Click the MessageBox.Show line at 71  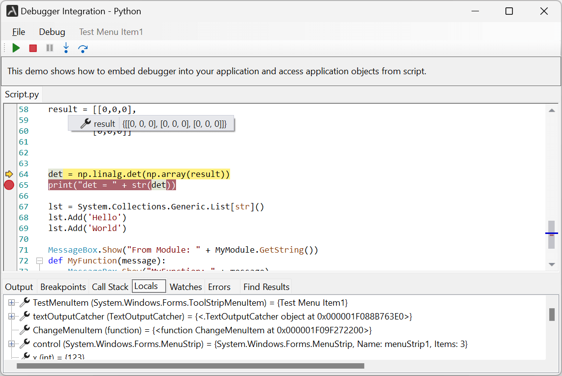coord(183,250)
